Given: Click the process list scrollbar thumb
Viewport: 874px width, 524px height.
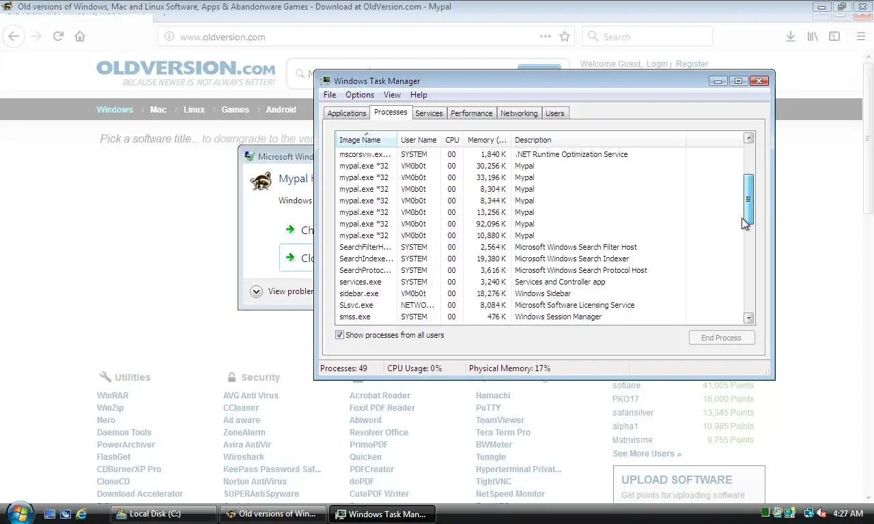Looking at the screenshot, I should click(748, 199).
